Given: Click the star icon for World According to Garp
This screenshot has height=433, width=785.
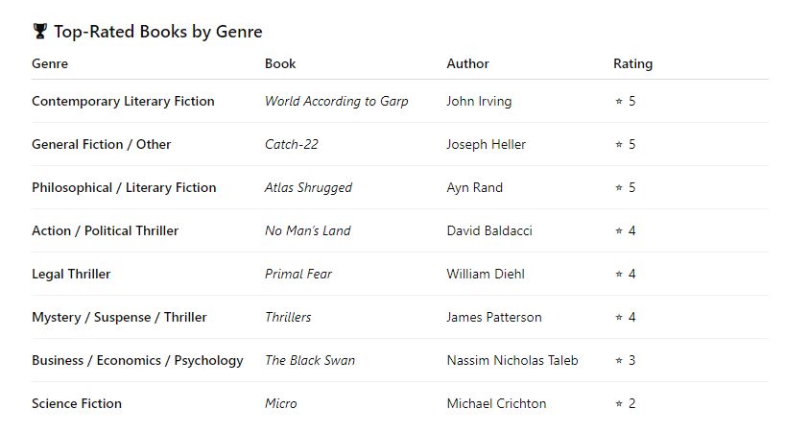Looking at the screenshot, I should click(619, 101).
